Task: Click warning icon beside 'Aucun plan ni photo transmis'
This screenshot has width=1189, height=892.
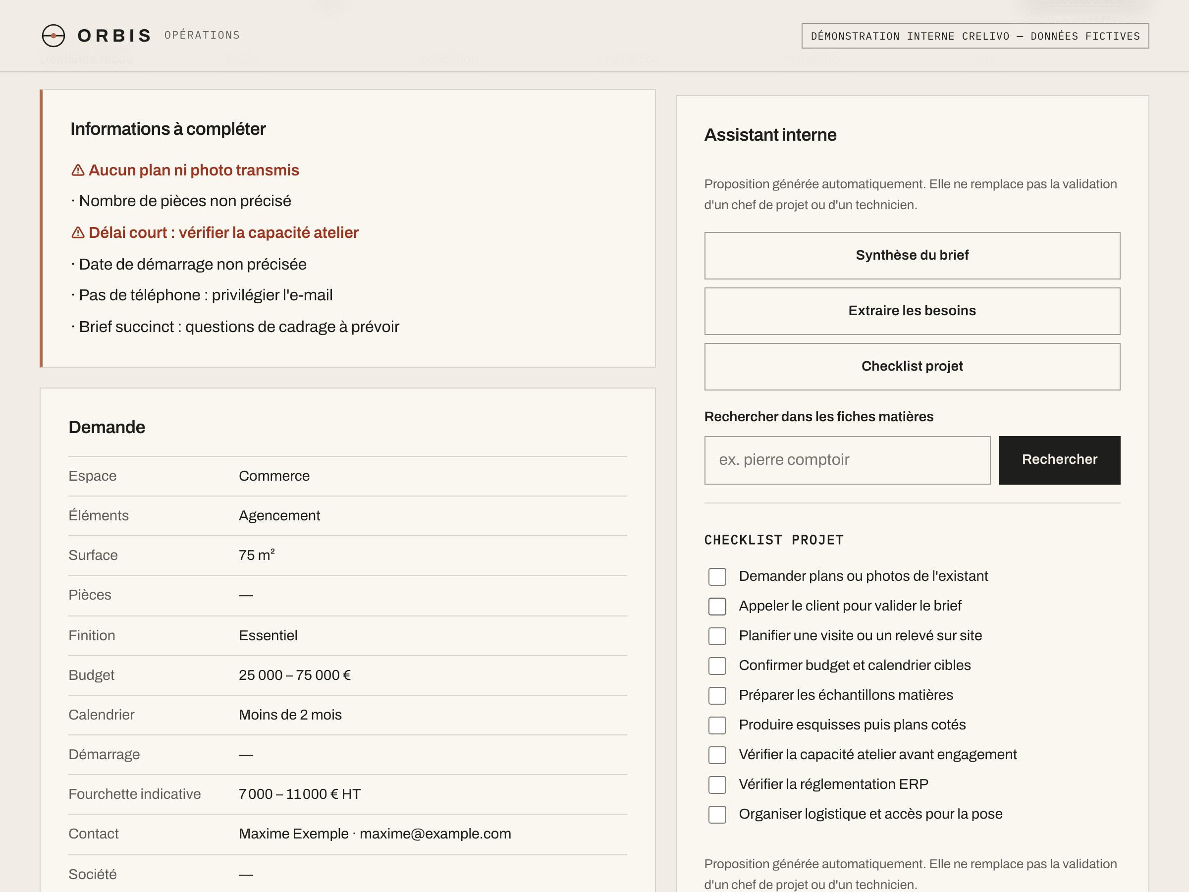Action: tap(78, 170)
